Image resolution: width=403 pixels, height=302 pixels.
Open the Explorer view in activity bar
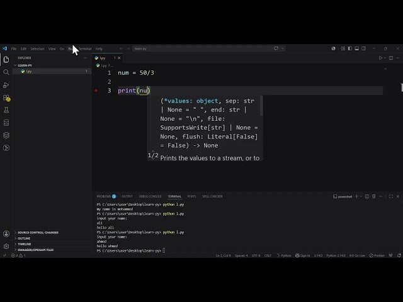[6, 60]
